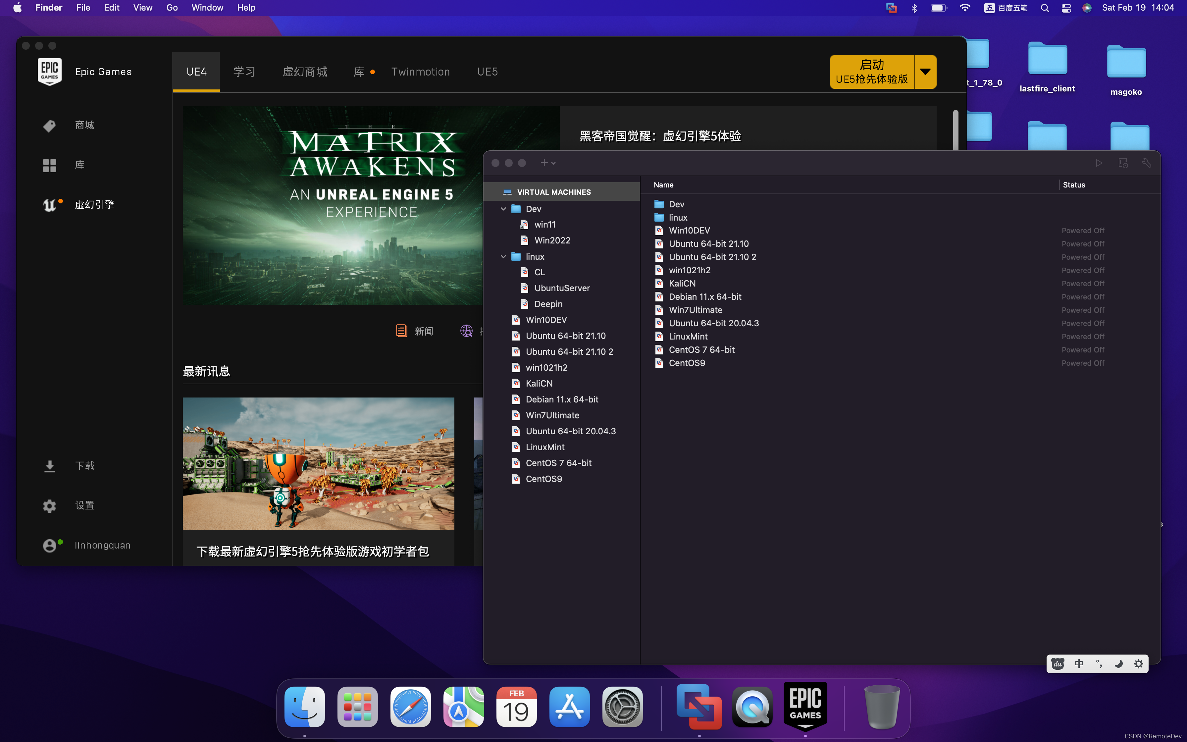1187x742 pixels.
Task: Open the snapshot manager icon in VMware toolbar
Action: coord(1123,163)
